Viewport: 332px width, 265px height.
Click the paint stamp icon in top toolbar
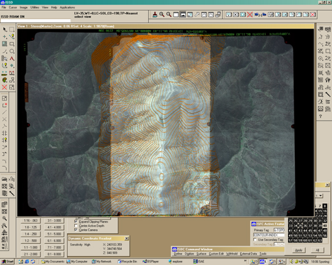(155, 15)
